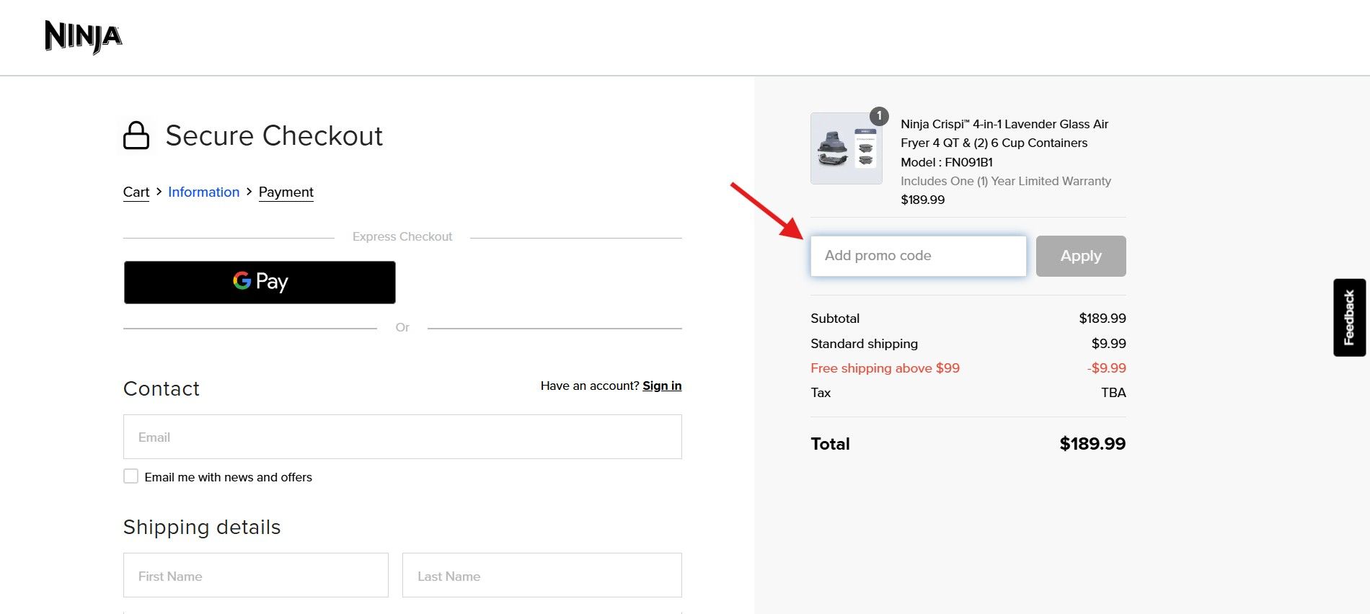This screenshot has height=614, width=1370.
Task: Click the Ninja logo
Action: point(82,37)
